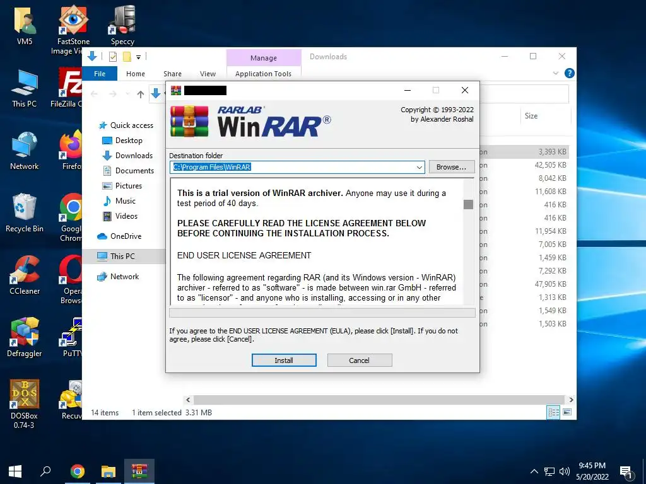
Task: Launch the Opera Browser shortcut
Action: [x=71, y=280]
